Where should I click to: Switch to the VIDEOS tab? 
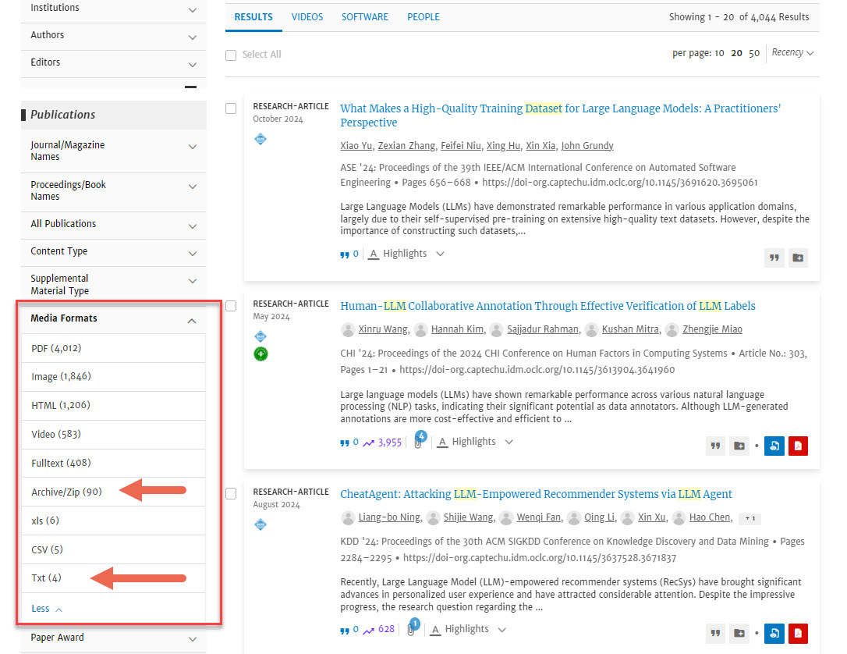pyautogui.click(x=307, y=17)
